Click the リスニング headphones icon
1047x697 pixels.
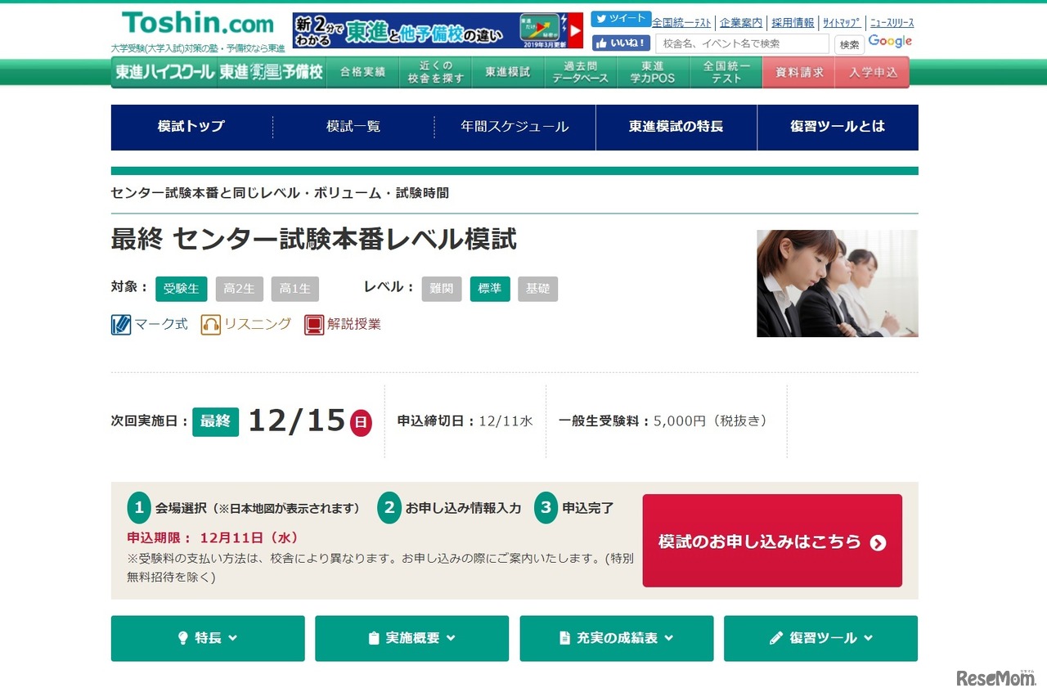[x=211, y=325]
